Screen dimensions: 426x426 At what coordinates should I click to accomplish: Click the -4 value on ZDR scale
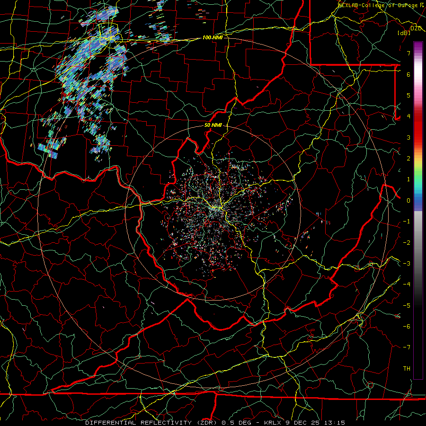(407, 284)
